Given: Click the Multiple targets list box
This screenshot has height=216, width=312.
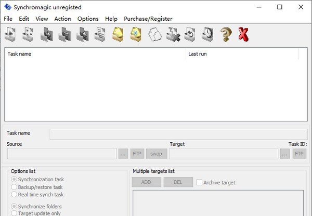Looking at the screenshot, I should 218,203.
